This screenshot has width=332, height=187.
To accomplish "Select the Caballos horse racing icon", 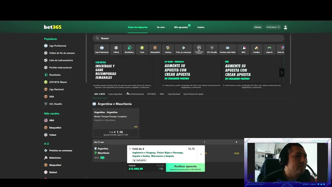I will [256, 49].
